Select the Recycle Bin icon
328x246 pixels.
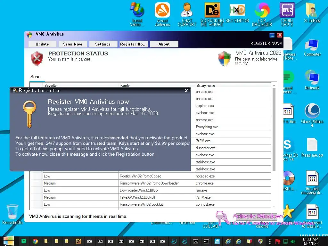click(x=12, y=214)
